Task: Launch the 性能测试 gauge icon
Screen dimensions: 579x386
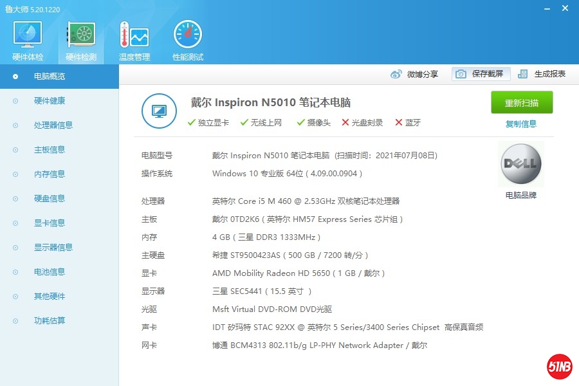Action: (188, 34)
